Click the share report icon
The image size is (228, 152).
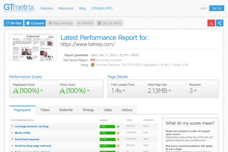coord(219,23)
